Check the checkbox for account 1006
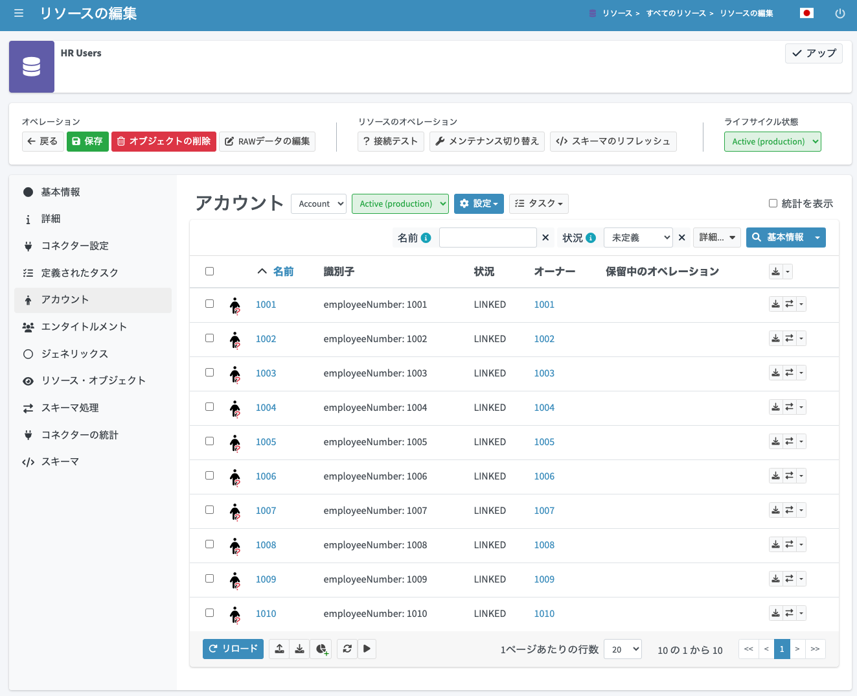Image resolution: width=857 pixels, height=696 pixels. (x=209, y=475)
